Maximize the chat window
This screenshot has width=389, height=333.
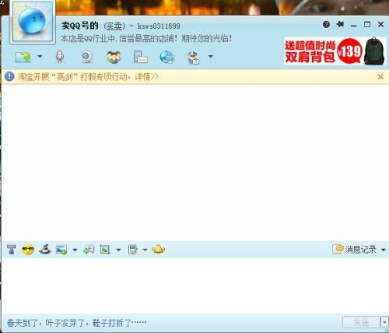tap(367, 24)
